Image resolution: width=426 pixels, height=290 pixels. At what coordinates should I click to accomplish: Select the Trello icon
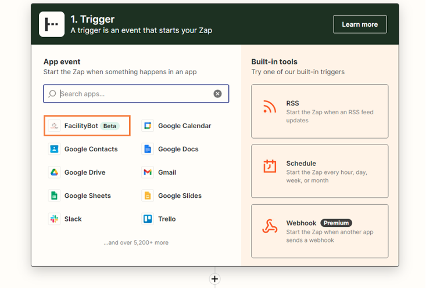click(x=148, y=219)
